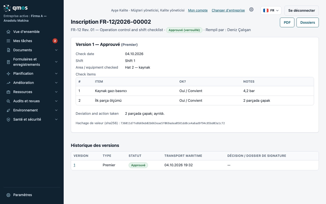Click the Changer d'entreprise link

(228, 10)
